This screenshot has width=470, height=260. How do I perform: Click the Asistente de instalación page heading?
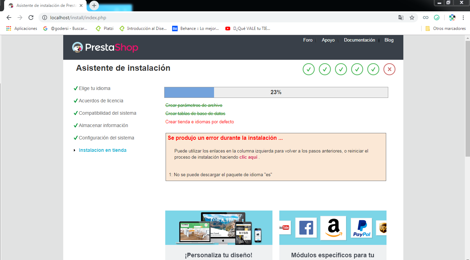coord(123,68)
